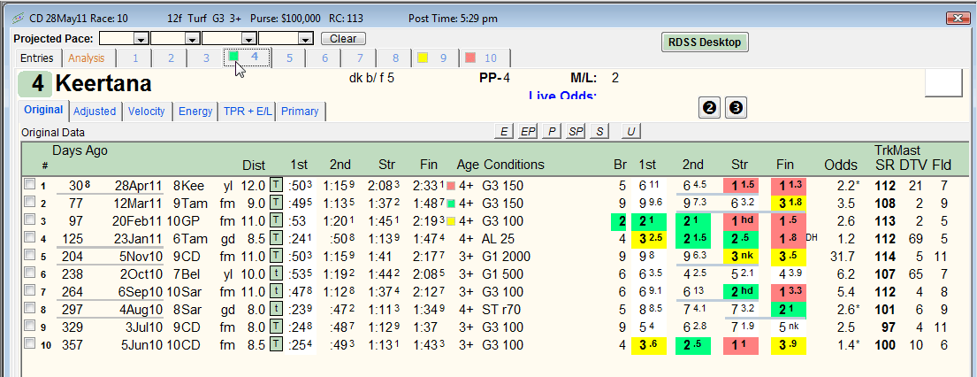Click the E running style button
This screenshot has height=377, width=977.
click(x=503, y=132)
